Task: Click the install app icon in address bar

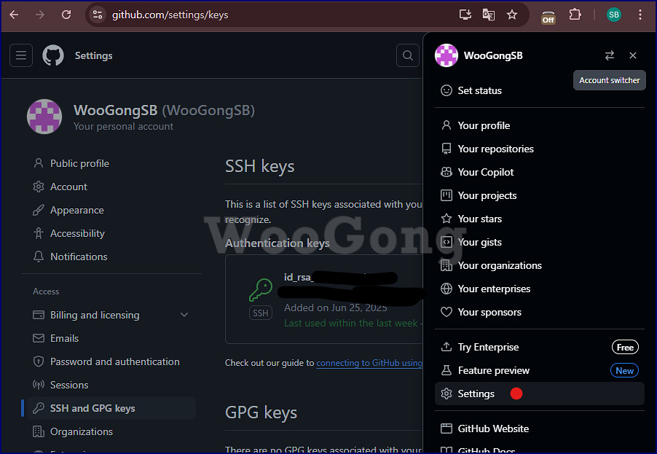Action: point(465,15)
